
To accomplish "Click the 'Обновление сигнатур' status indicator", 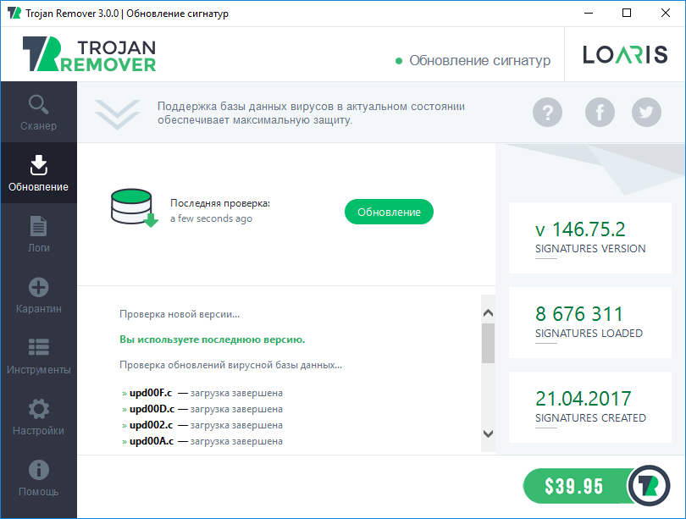I will [x=473, y=60].
